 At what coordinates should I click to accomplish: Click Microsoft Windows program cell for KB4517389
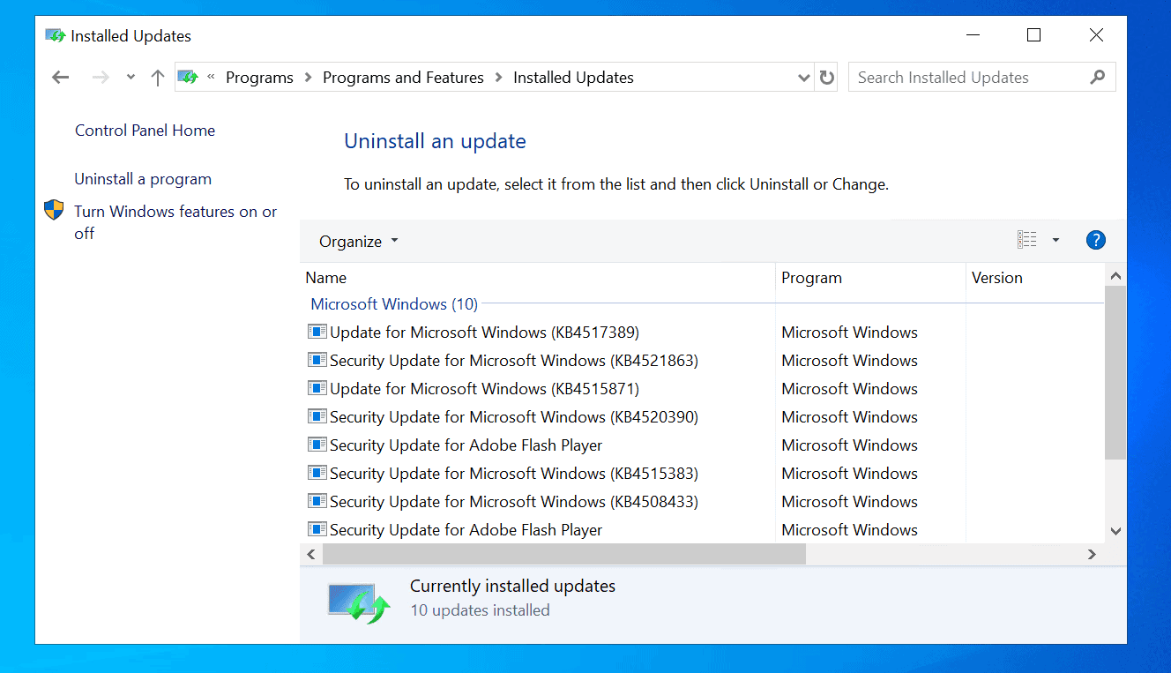849,333
